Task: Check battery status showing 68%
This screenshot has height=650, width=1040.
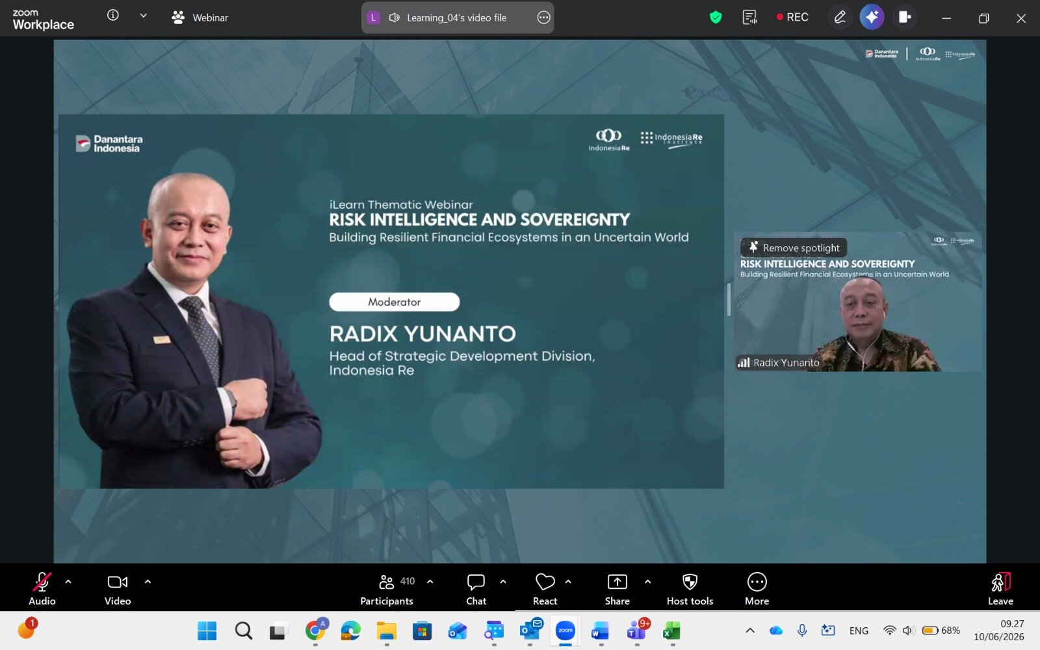Action: (x=941, y=630)
